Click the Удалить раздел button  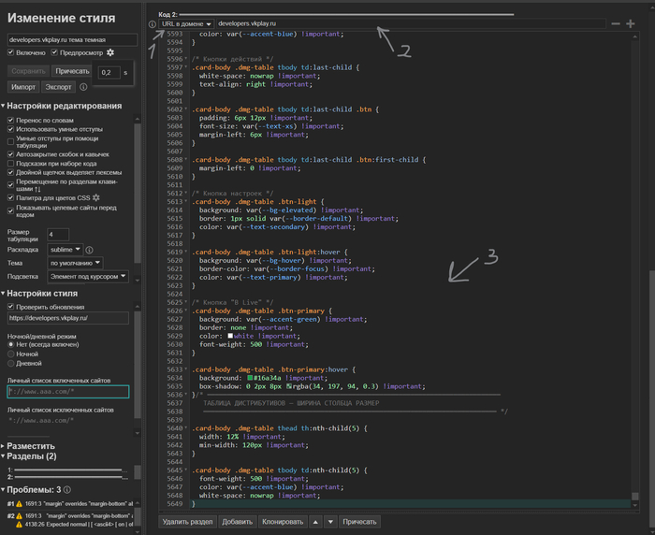(x=188, y=522)
